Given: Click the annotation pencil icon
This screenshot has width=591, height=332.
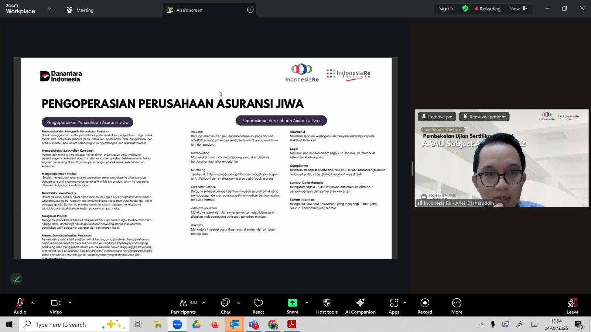Looking at the screenshot, I should coord(16,279).
